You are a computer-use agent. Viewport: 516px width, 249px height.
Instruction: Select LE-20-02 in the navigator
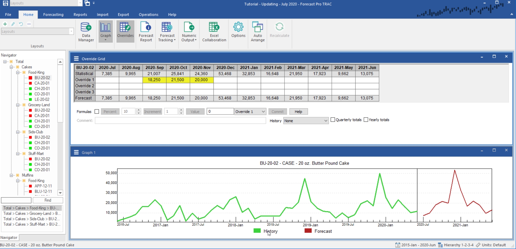(x=42, y=99)
